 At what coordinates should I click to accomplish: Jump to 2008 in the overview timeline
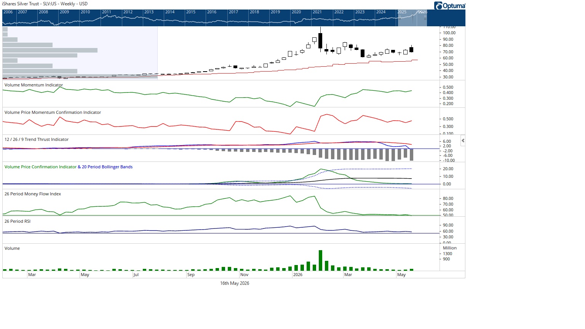click(43, 12)
